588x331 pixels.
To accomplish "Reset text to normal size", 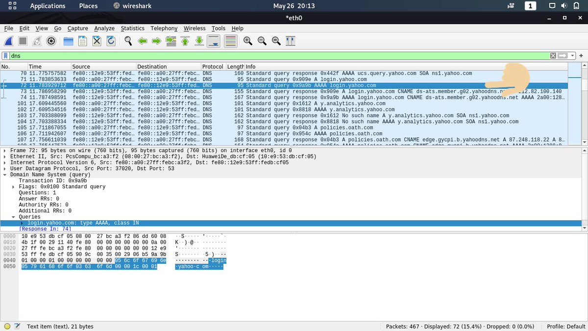I will [x=276, y=41].
